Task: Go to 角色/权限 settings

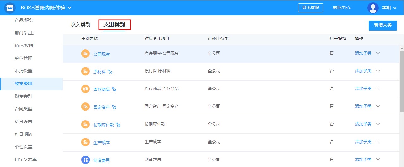Action: (x=24, y=46)
